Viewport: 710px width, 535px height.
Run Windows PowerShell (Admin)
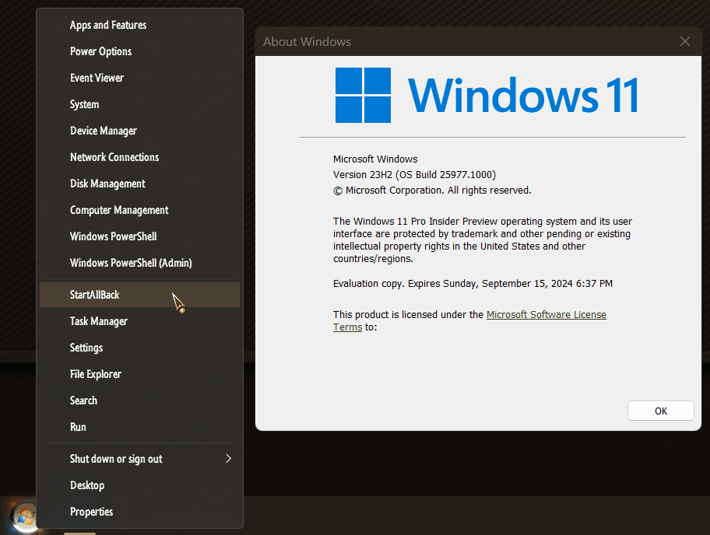(x=139, y=263)
